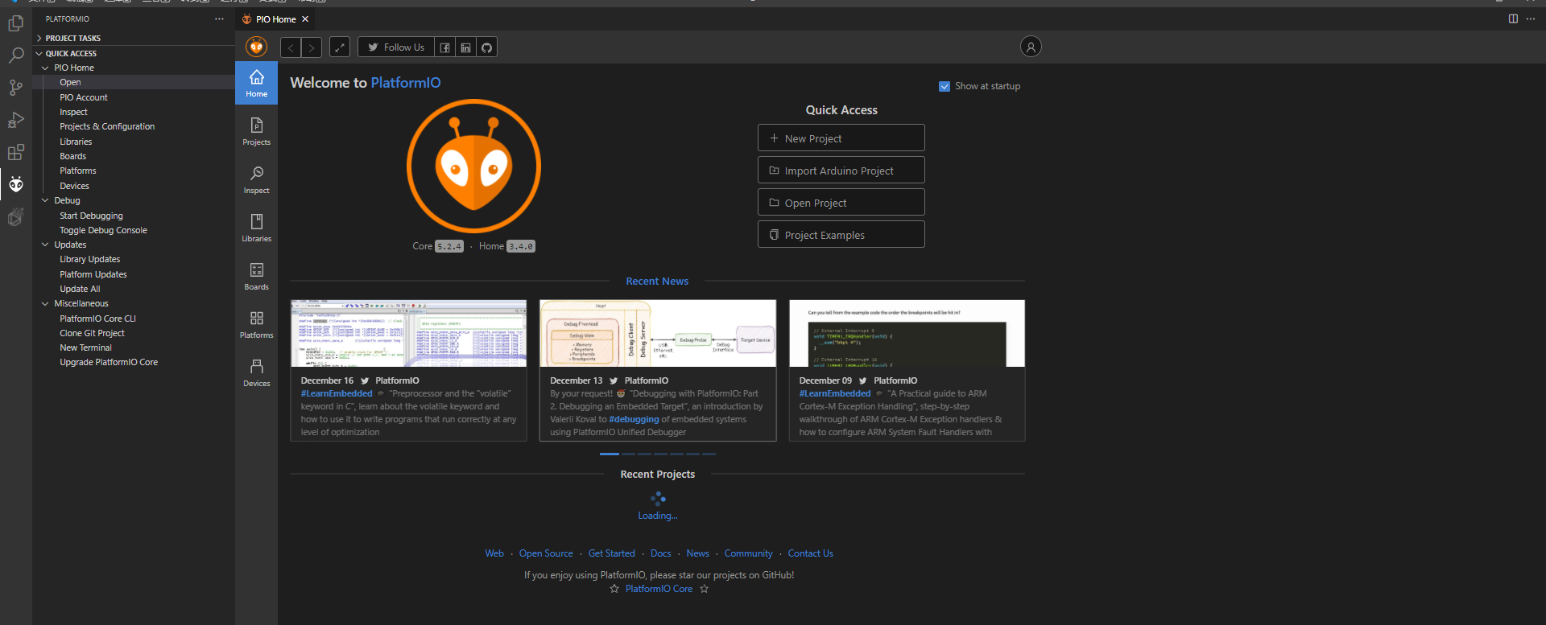Click the Open Project button

click(841, 202)
